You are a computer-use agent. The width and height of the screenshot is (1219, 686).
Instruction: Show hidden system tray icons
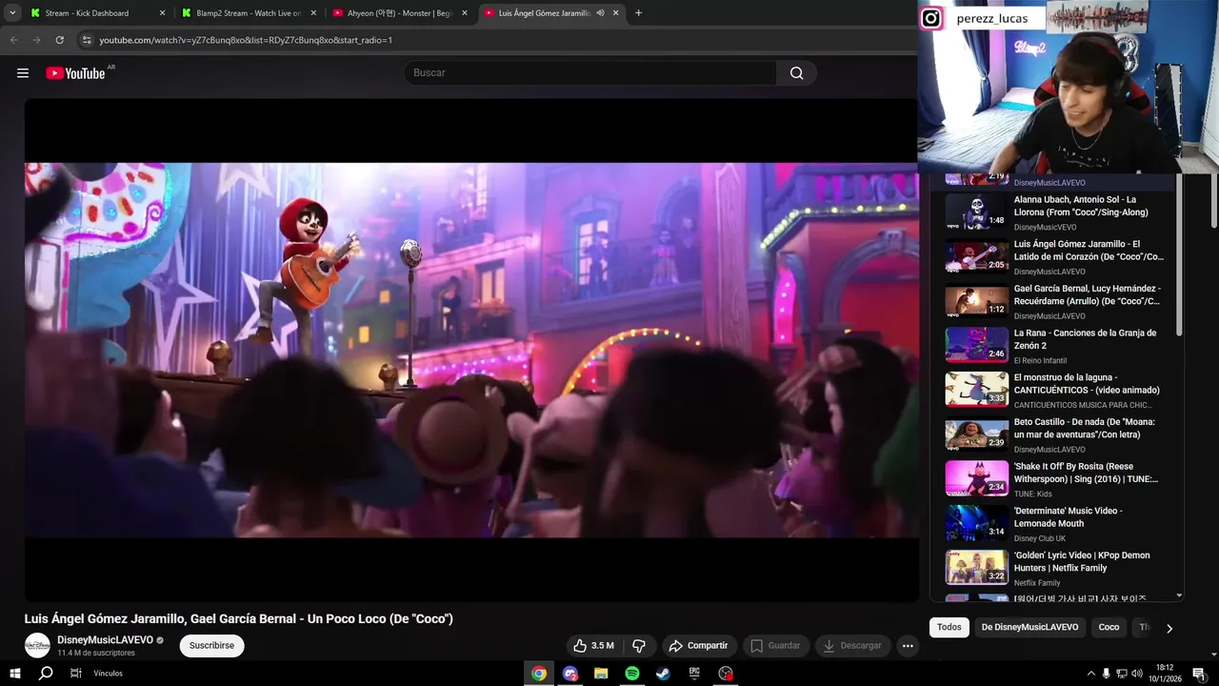point(1091,674)
